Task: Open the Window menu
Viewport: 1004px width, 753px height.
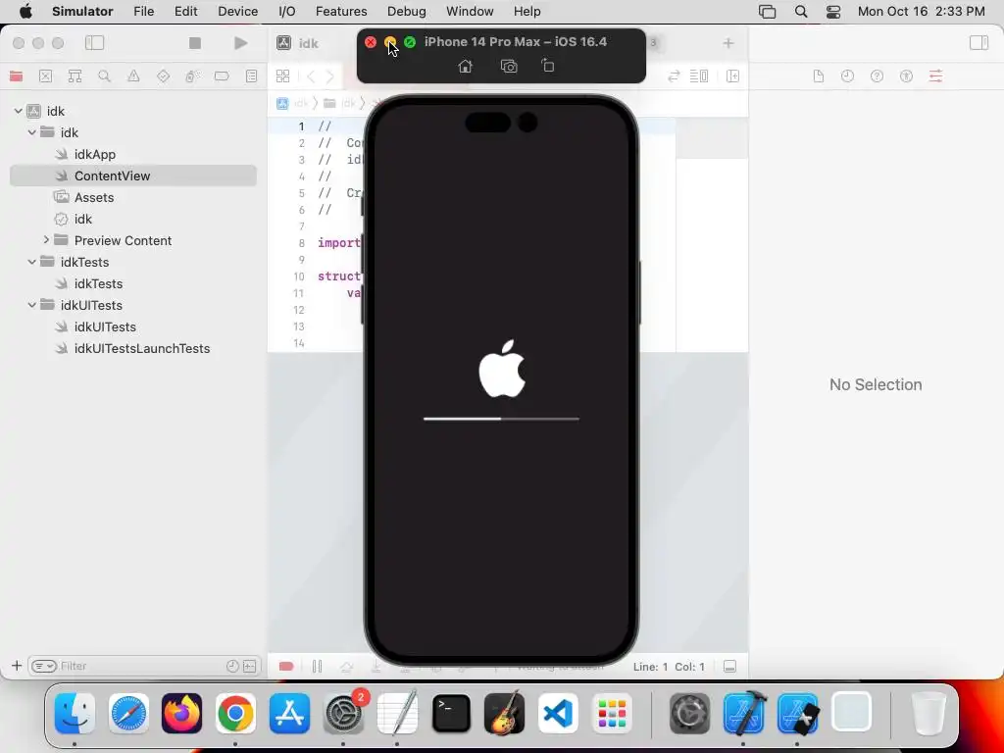Action: 470,12
